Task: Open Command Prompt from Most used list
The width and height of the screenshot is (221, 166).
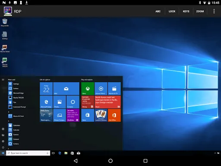Action: (17, 107)
